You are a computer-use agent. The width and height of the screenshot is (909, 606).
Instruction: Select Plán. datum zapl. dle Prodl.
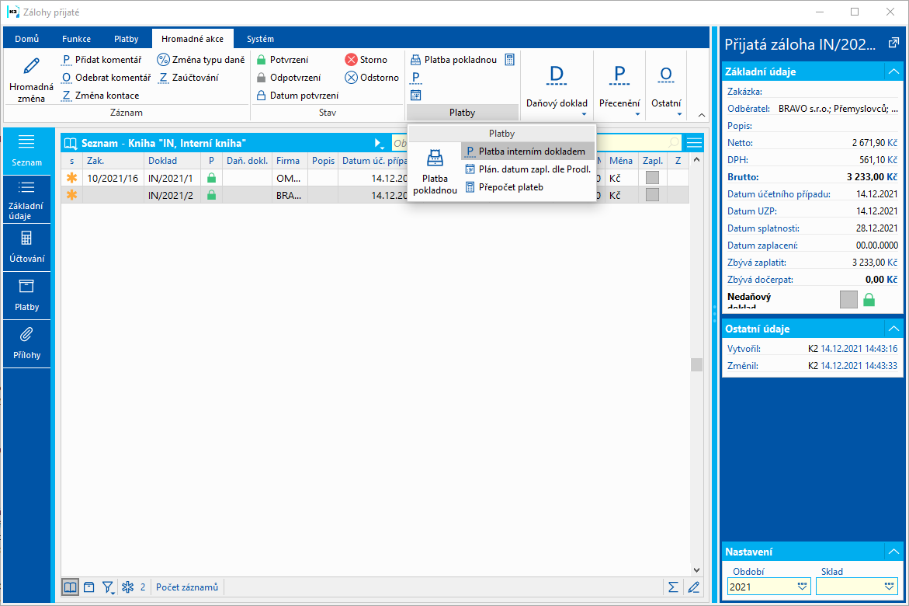point(528,169)
